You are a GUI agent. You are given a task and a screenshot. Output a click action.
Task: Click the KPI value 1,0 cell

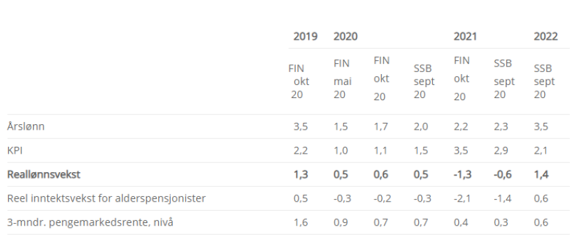coord(341,150)
